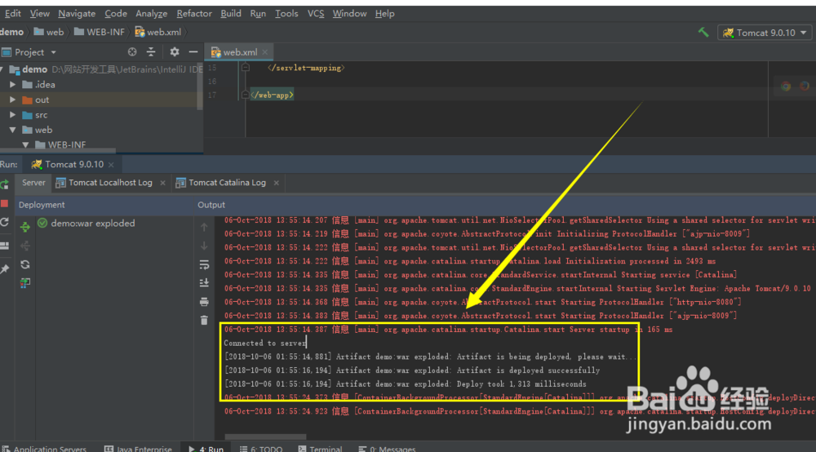
Task: Open Project panel settings gear
Action: (175, 52)
